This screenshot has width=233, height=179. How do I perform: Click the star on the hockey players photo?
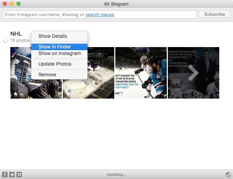pyautogui.click(x=120, y=93)
